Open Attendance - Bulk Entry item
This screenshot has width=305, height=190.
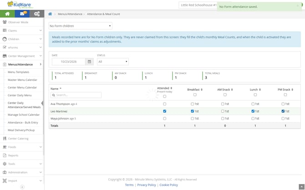pyautogui.click(x=23, y=123)
